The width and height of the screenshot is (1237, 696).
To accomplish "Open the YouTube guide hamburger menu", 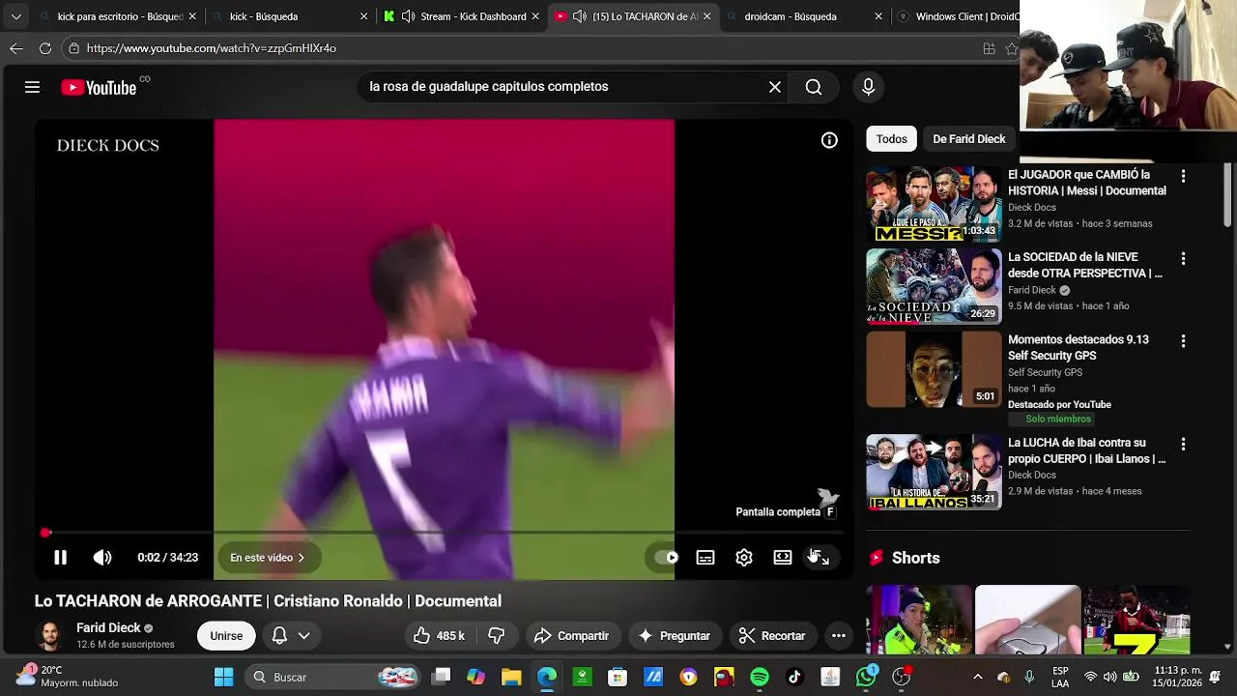I will 32,87.
